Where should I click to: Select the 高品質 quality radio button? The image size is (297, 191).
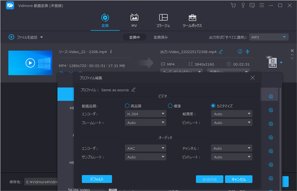point(127,106)
